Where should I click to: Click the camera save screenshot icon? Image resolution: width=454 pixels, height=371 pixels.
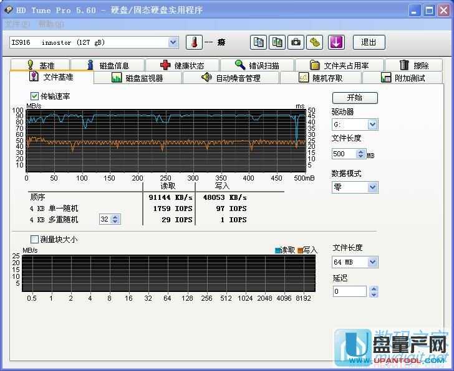(296, 42)
